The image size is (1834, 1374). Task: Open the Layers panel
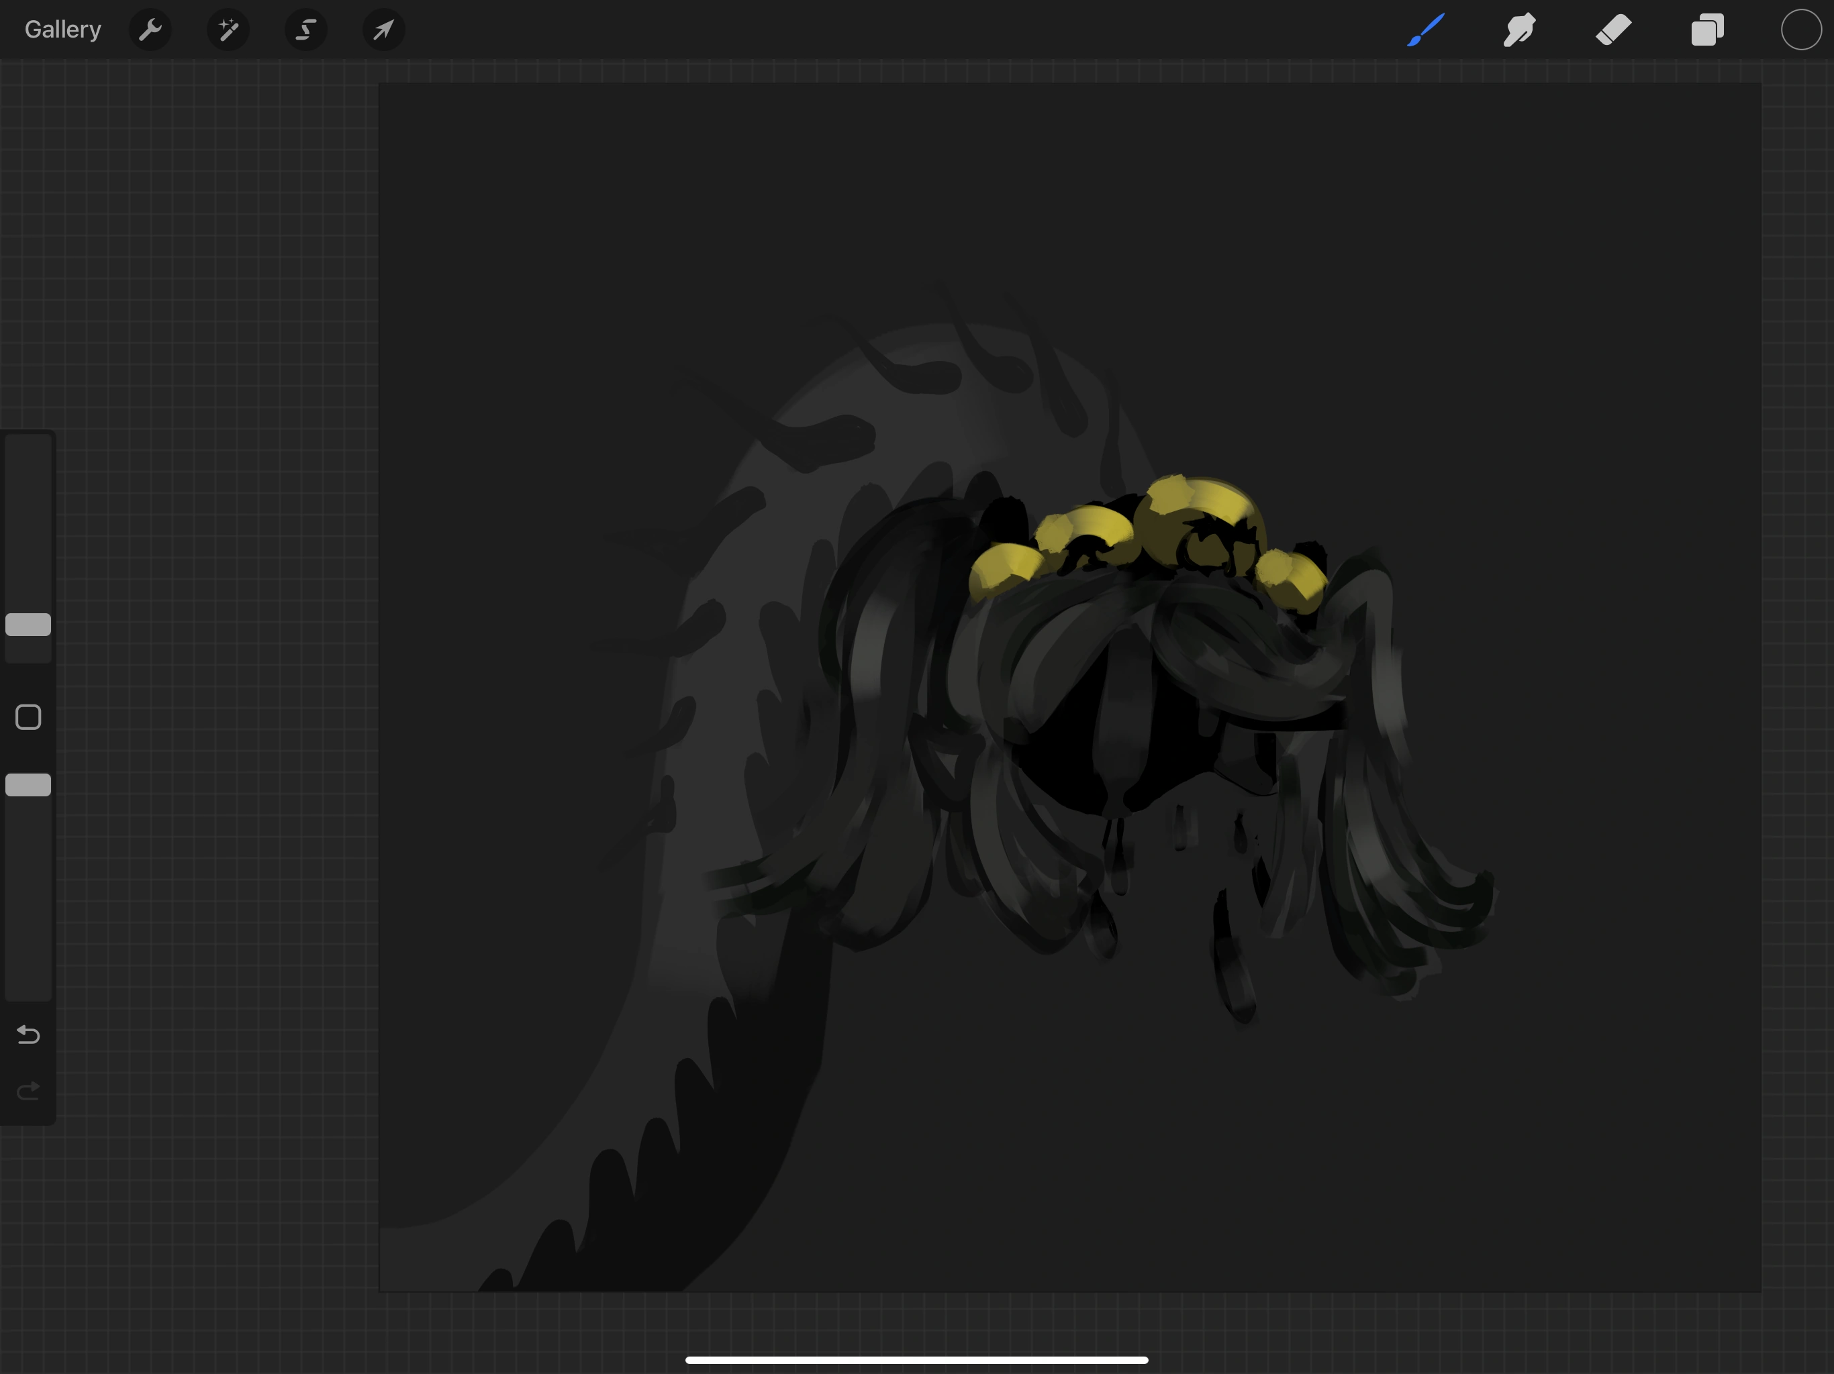(1707, 30)
